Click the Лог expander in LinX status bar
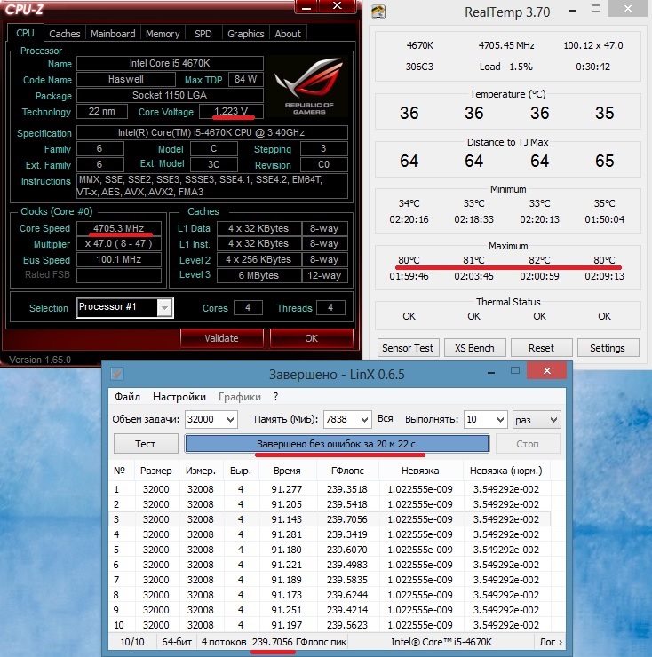The image size is (652, 657). pyautogui.click(x=551, y=642)
